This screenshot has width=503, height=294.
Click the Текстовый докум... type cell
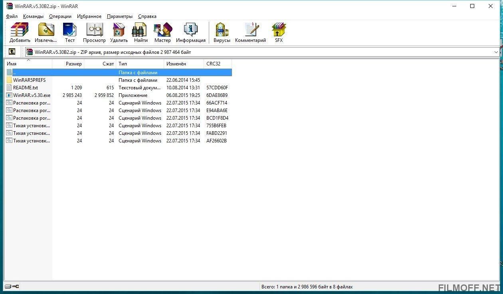pyautogui.click(x=140, y=87)
